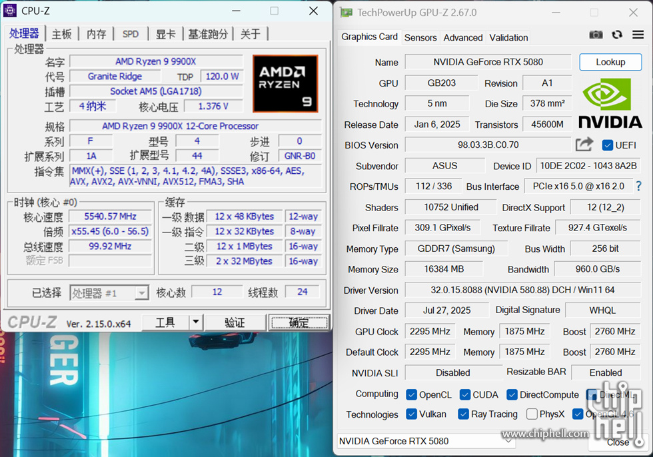
Task: Click the Memory Size value 16384 MB
Action: click(x=444, y=269)
